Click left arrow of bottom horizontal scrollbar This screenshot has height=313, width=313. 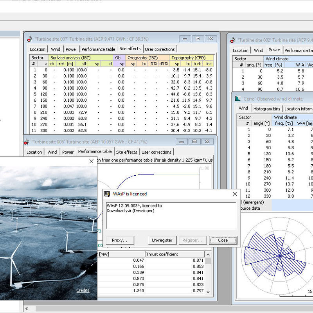tap(27, 309)
